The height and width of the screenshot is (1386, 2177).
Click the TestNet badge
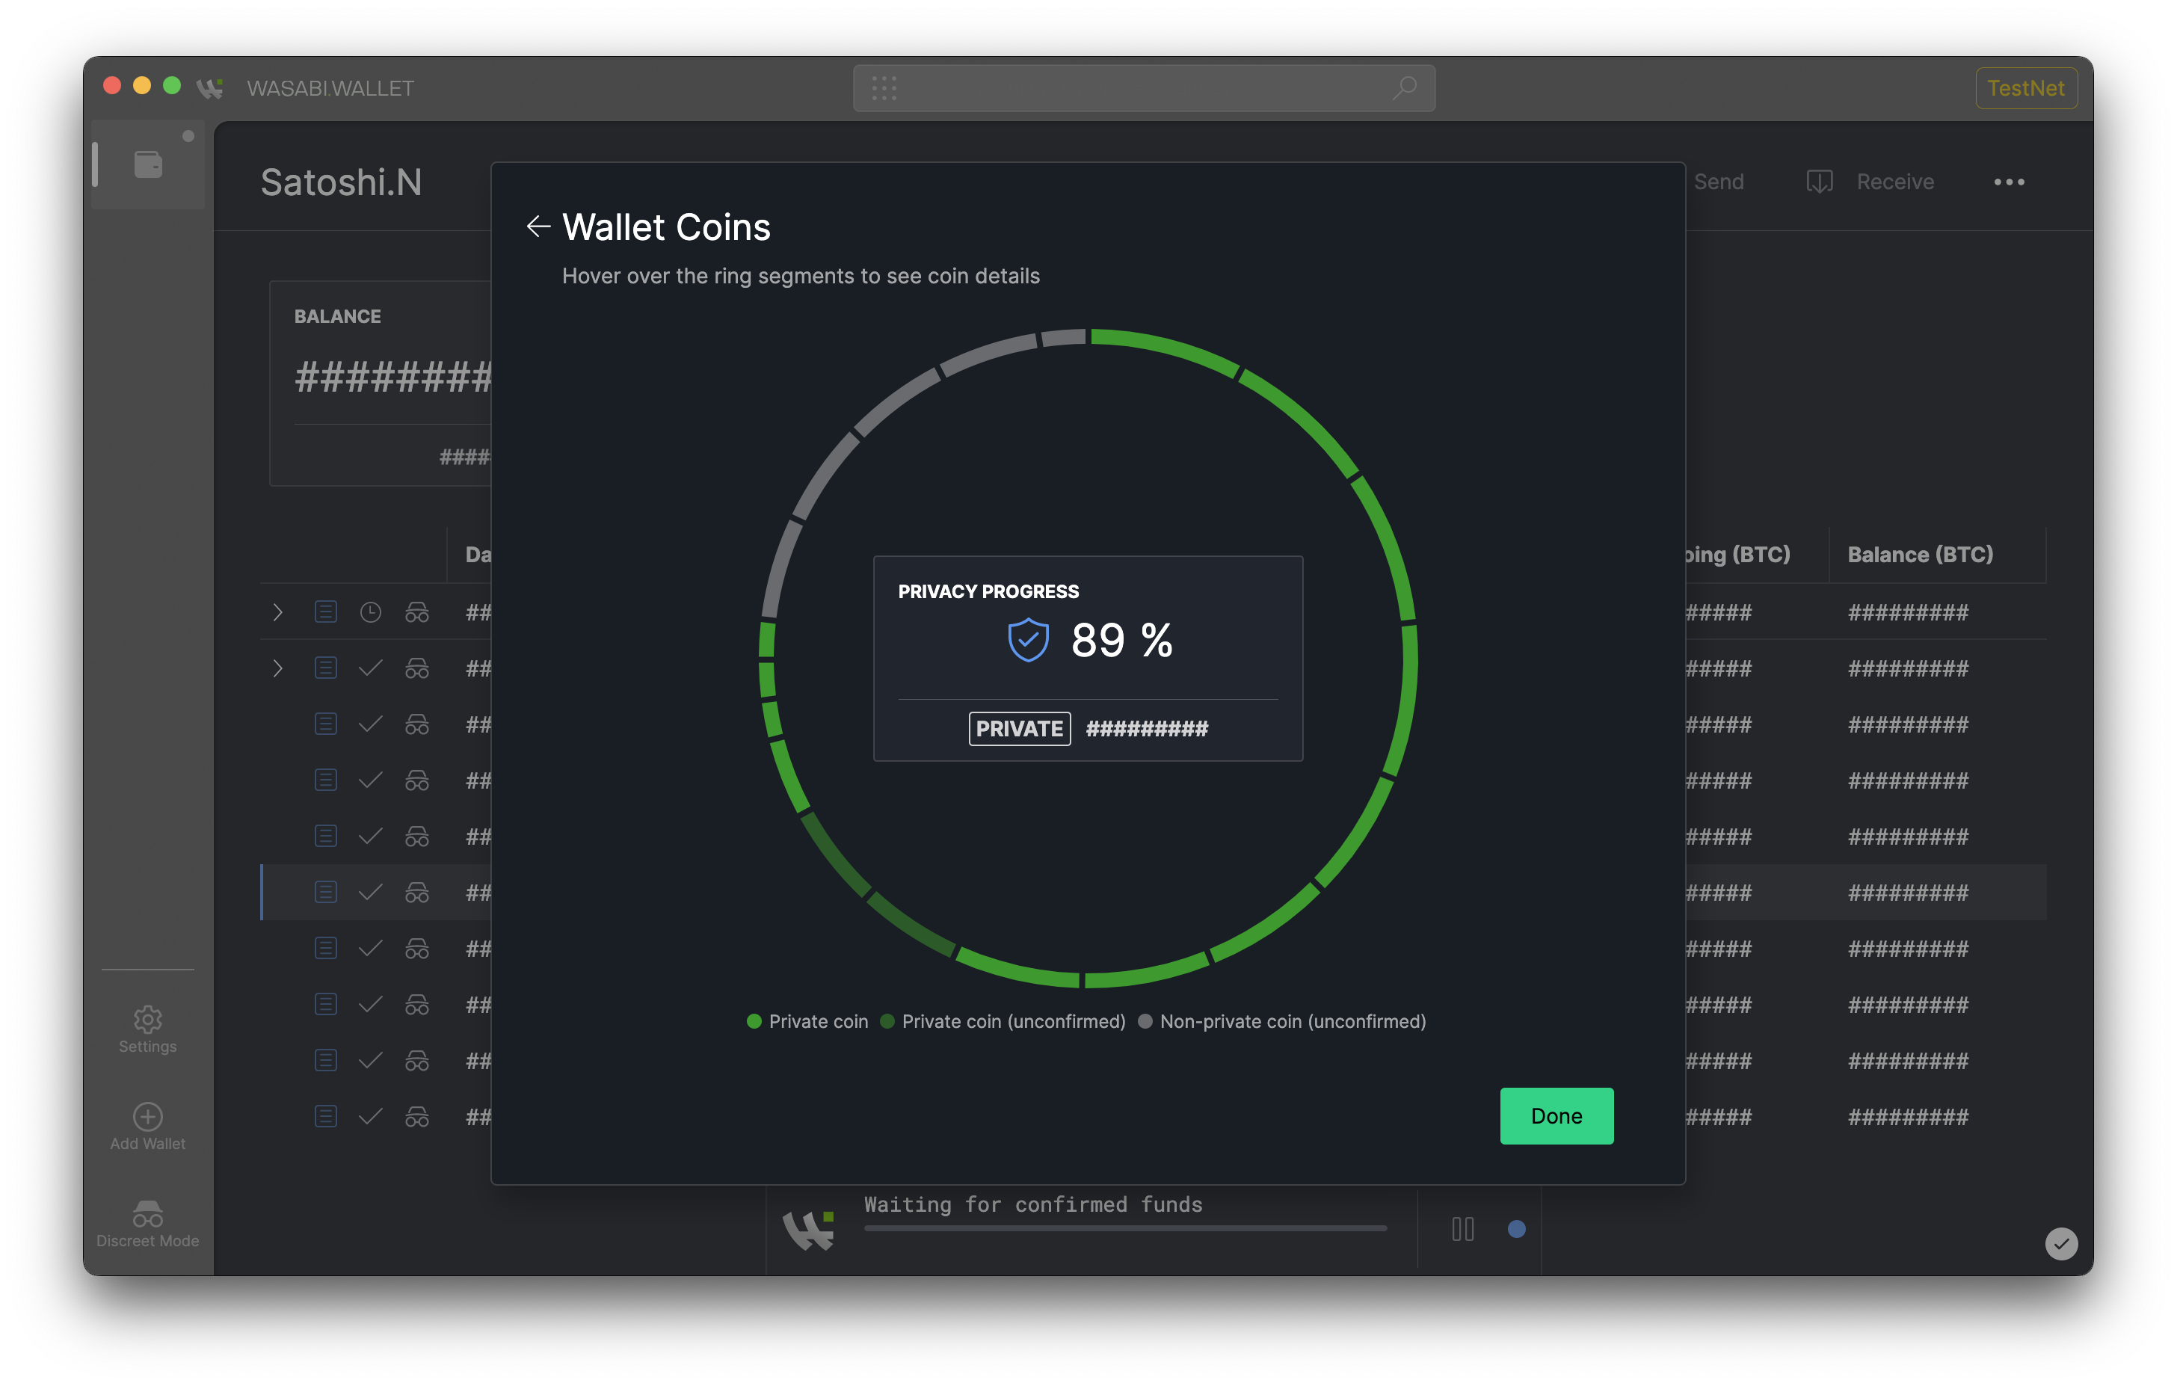(x=2025, y=87)
